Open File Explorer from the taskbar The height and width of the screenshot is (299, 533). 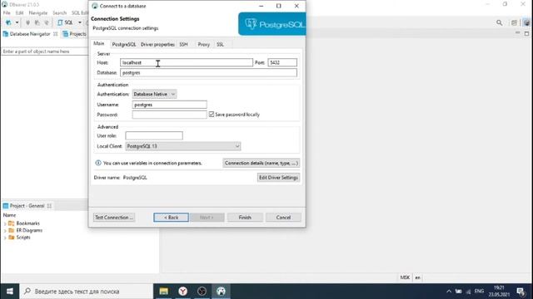tap(164, 292)
